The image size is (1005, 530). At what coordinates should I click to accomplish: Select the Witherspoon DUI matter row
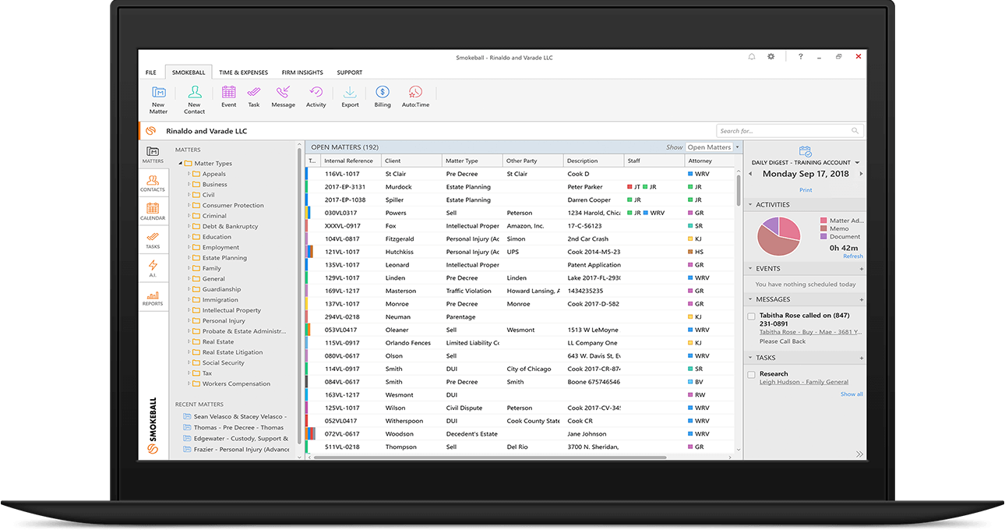(x=520, y=421)
